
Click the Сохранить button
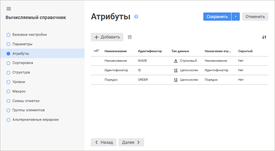pos(217,17)
